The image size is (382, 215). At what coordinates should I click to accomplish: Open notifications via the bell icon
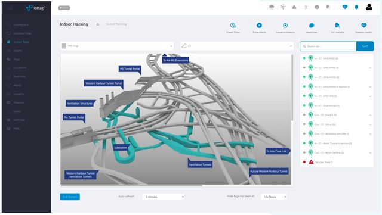[356, 7]
